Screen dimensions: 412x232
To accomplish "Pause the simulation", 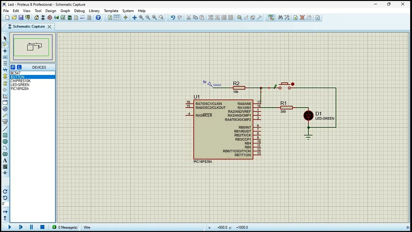I will click(31, 227).
